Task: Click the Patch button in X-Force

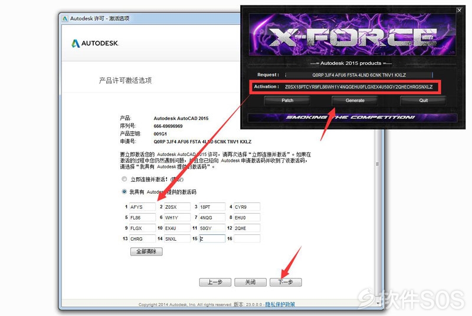Action: [287, 101]
